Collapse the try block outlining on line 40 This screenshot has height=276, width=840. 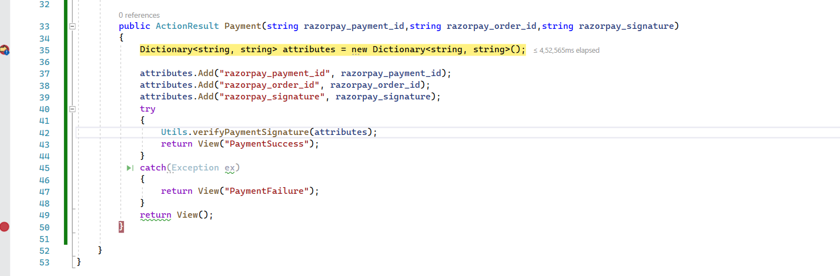[x=72, y=109]
